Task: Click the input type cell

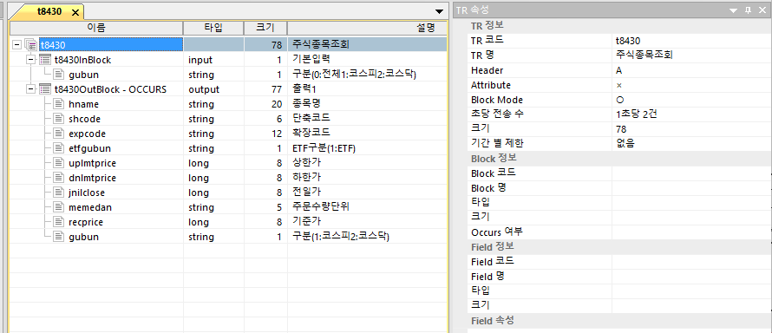Action: [213, 60]
